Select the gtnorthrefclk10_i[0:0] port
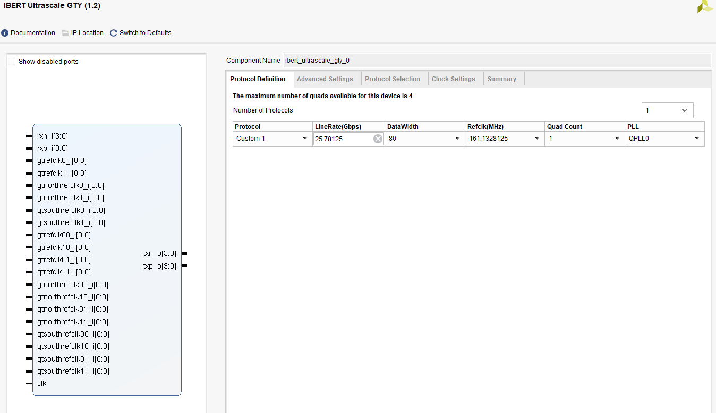Screen dimensions: 716x413 [73, 297]
